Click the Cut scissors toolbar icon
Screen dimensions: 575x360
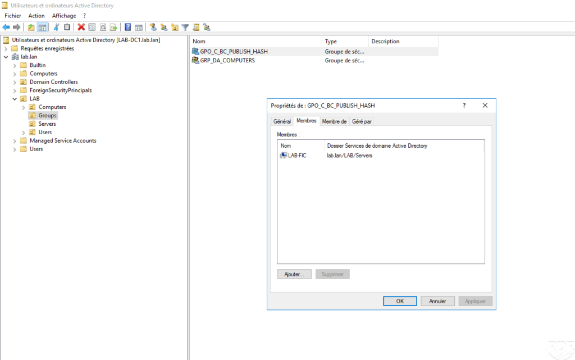pos(57,27)
